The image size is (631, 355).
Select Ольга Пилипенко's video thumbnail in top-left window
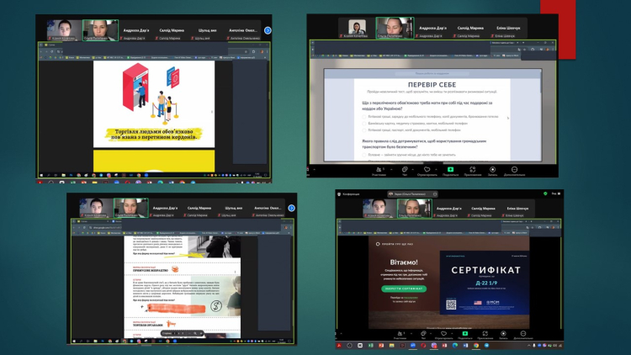coord(101,30)
